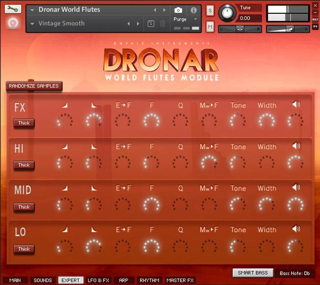Screen dimensions: 320x285
Task: Select next snapshot arrow
Action: pyautogui.click(x=138, y=24)
